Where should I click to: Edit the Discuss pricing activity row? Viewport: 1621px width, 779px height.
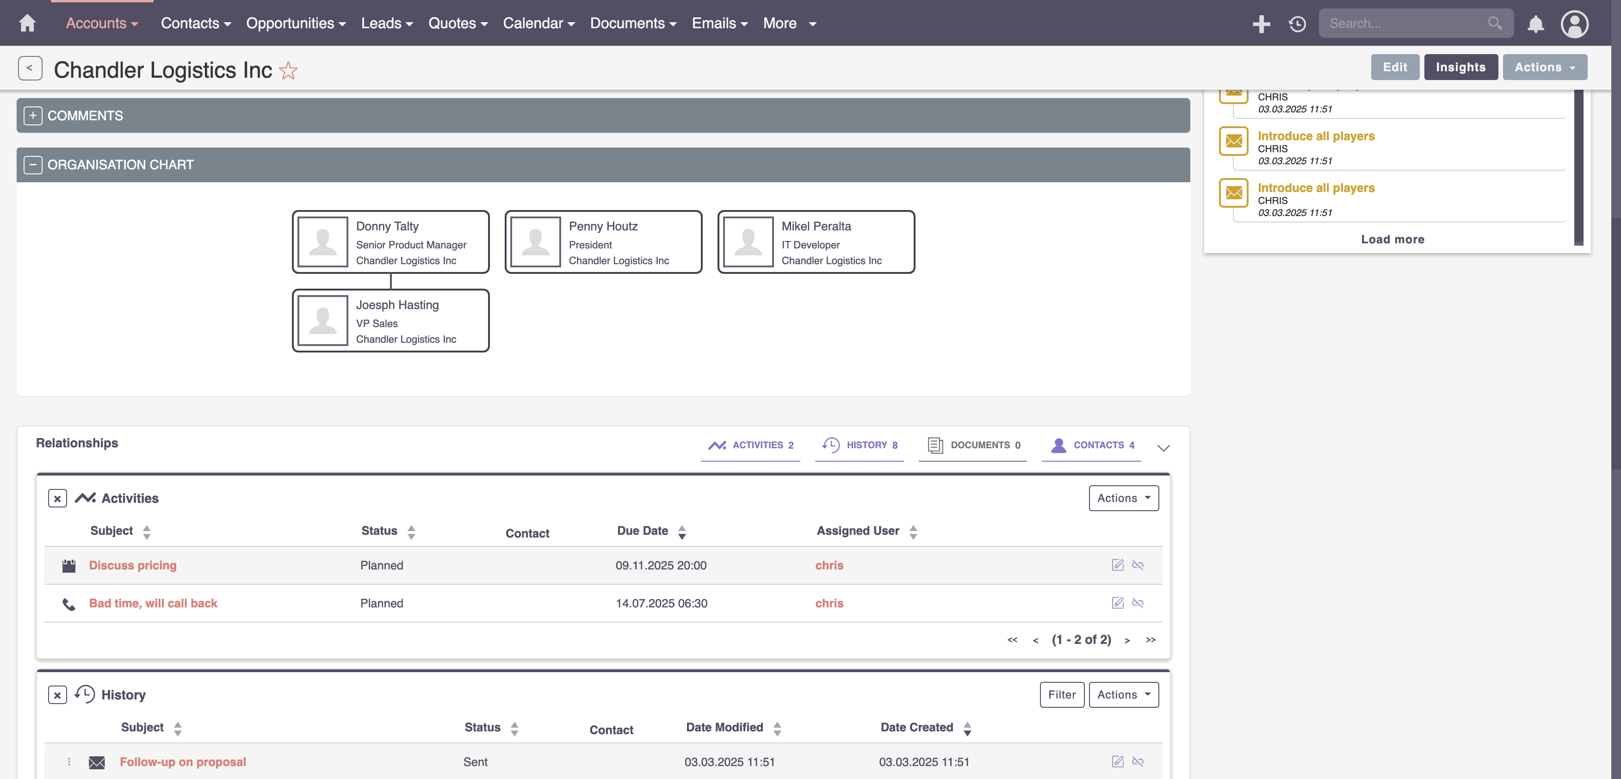point(1118,565)
